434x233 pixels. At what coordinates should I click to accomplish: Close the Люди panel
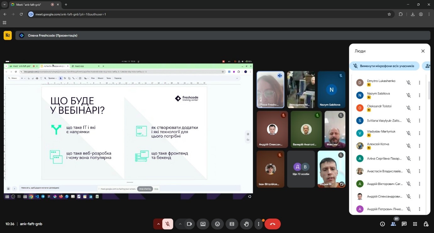[423, 51]
